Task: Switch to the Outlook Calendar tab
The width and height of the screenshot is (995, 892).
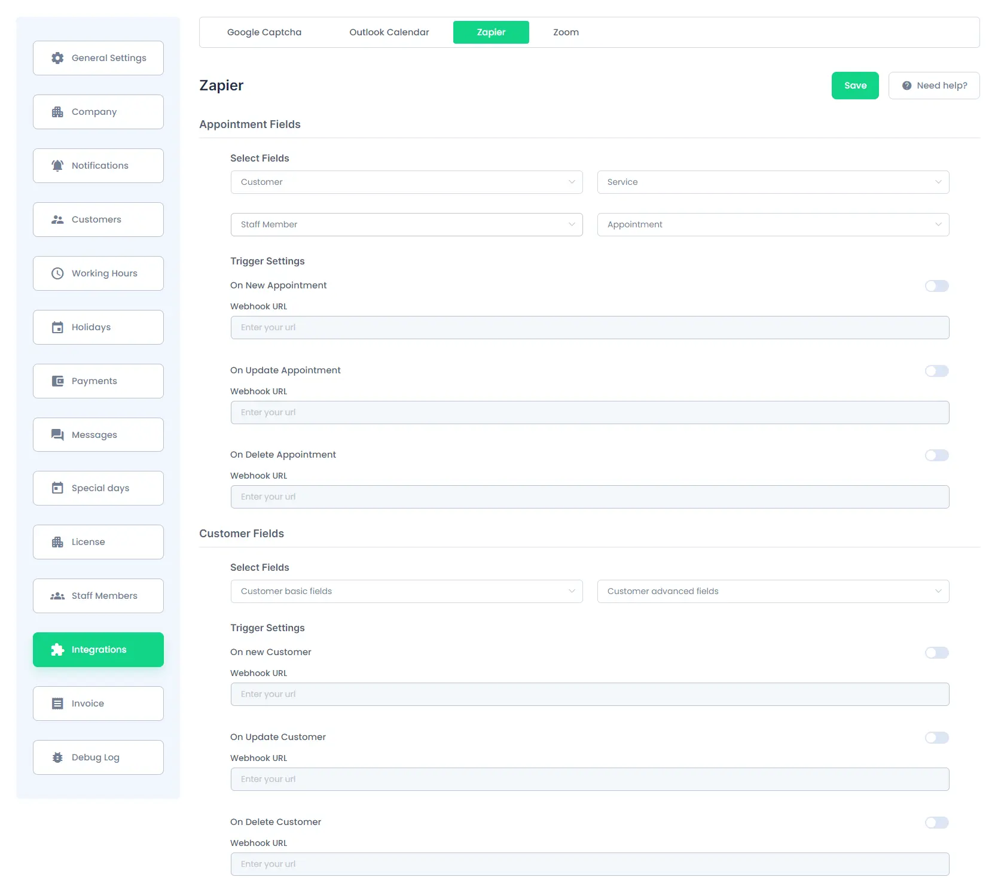Action: [389, 32]
